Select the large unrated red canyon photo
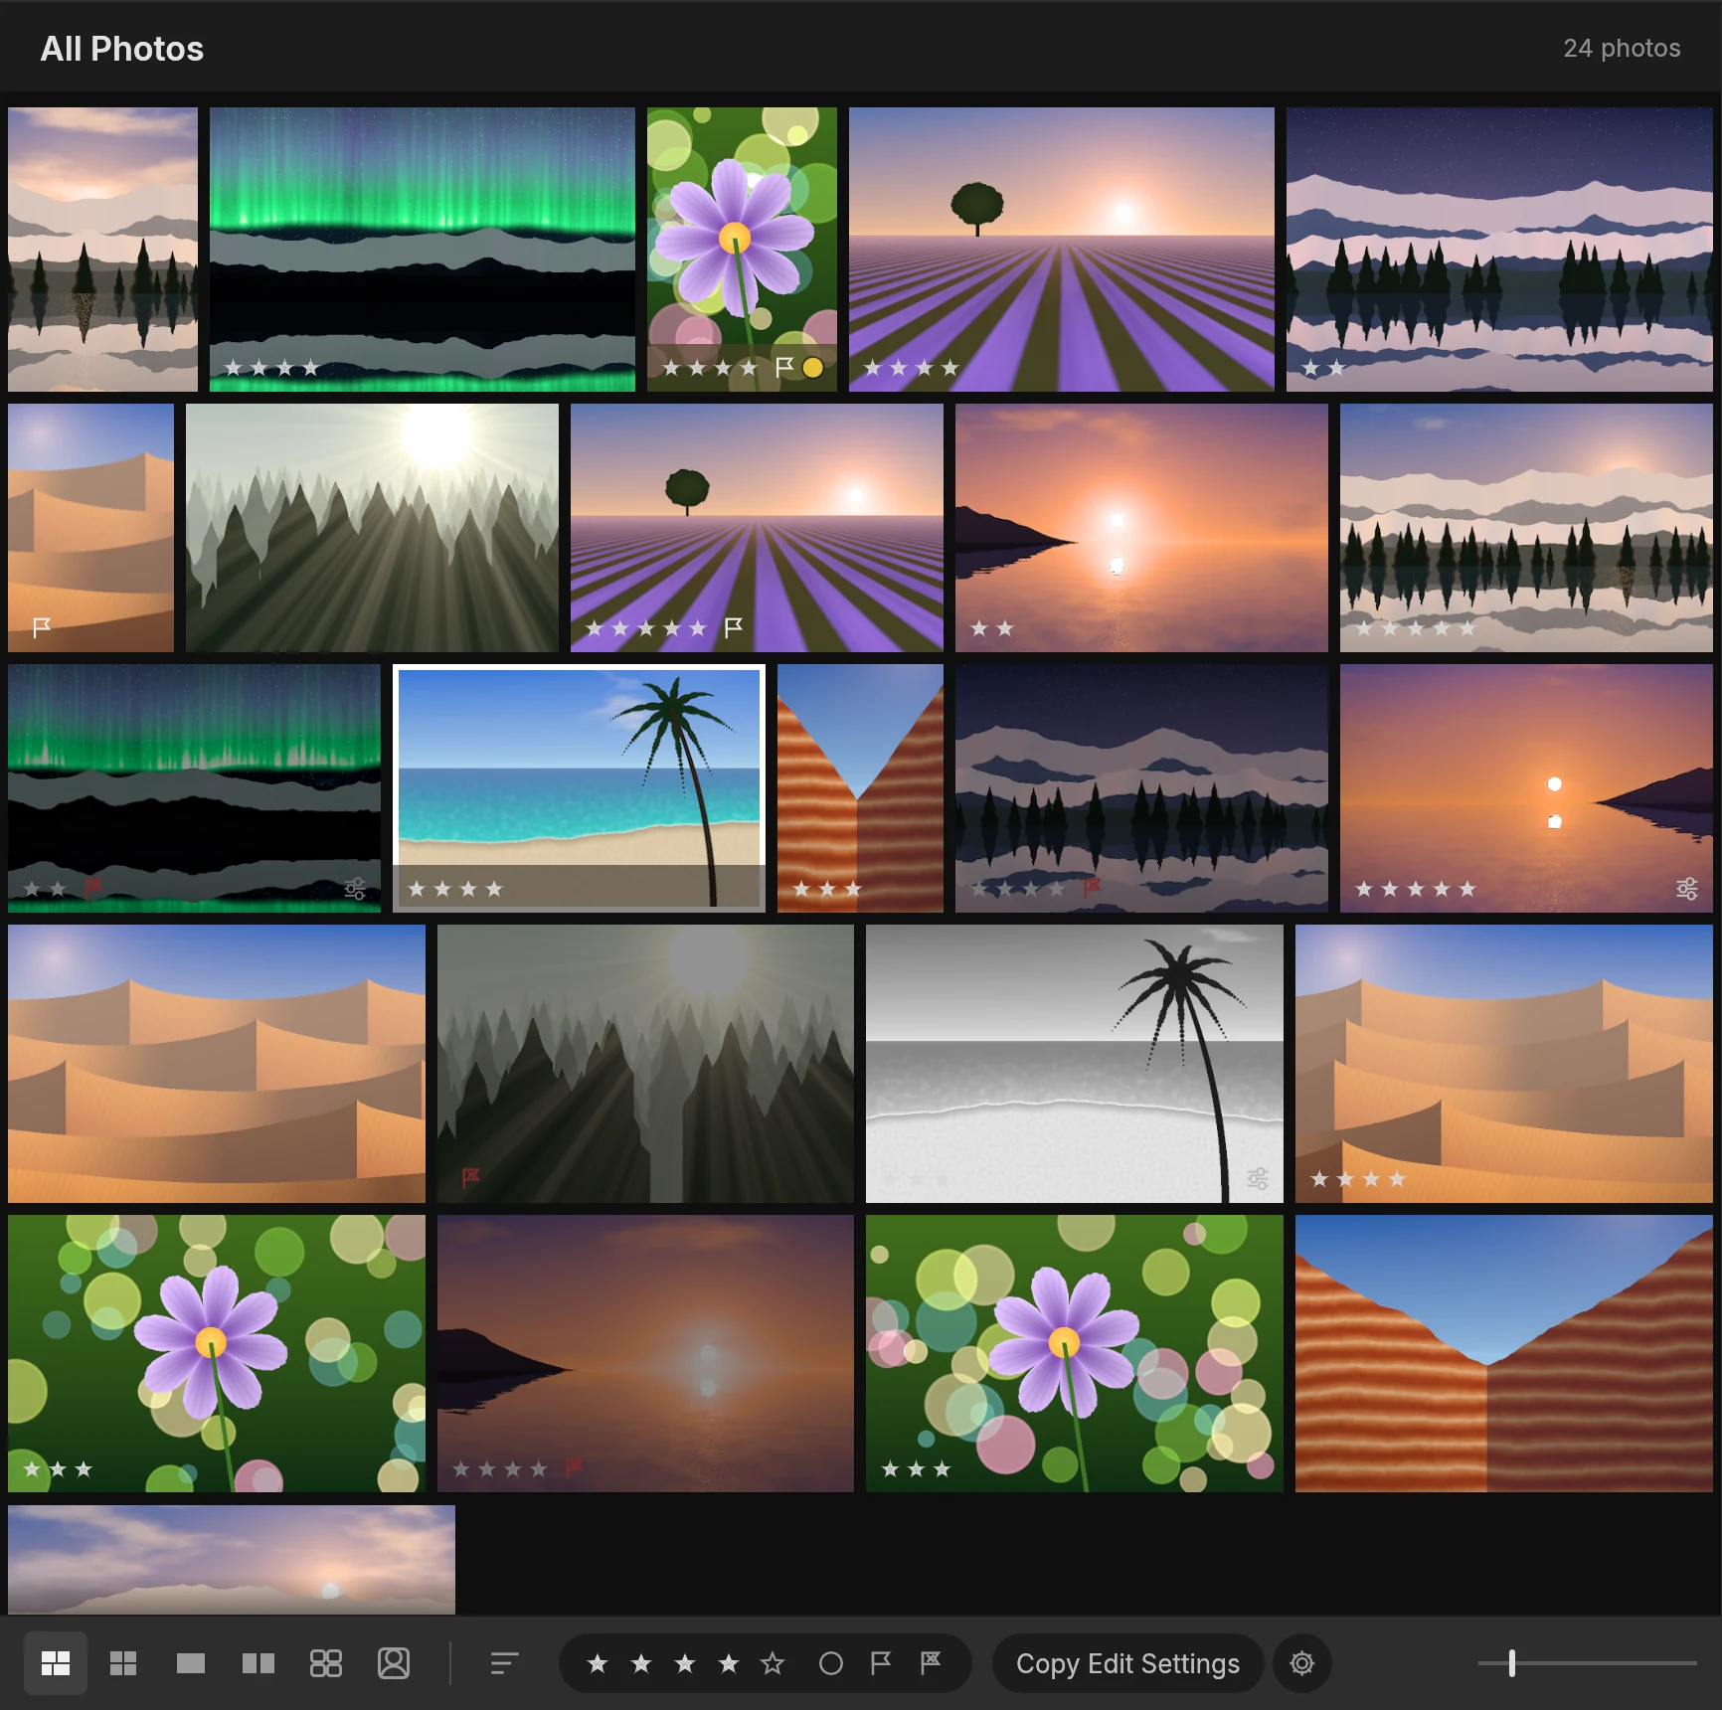The width and height of the screenshot is (1722, 1710). 1503,1353
